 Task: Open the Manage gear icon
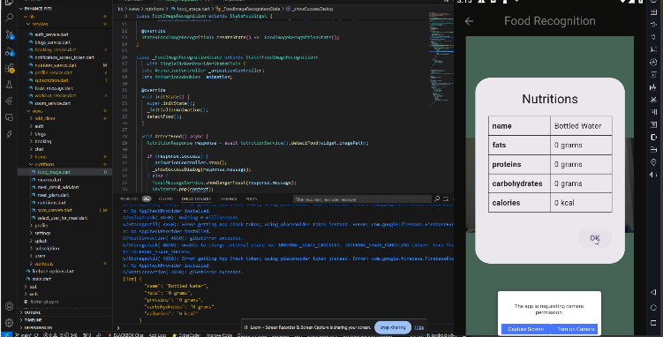click(x=9, y=323)
